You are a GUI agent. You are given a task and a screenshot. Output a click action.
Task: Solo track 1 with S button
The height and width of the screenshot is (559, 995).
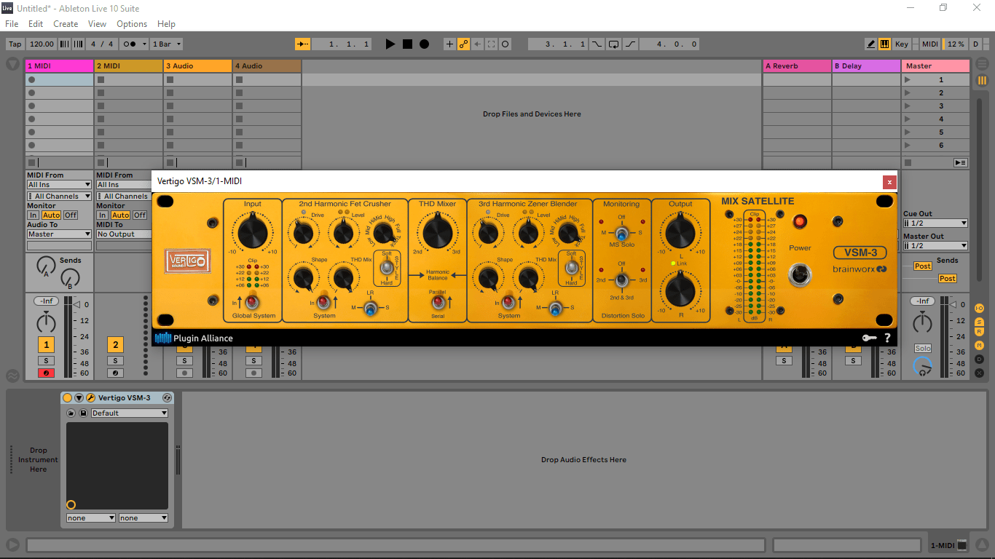(x=46, y=361)
